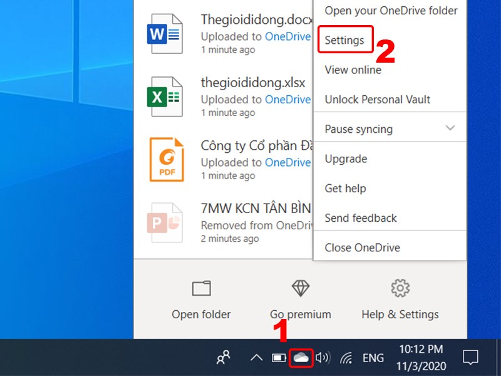Click the PDF icon for Công ty Cổ phần file
The width and height of the screenshot is (501, 376).
[x=167, y=159]
